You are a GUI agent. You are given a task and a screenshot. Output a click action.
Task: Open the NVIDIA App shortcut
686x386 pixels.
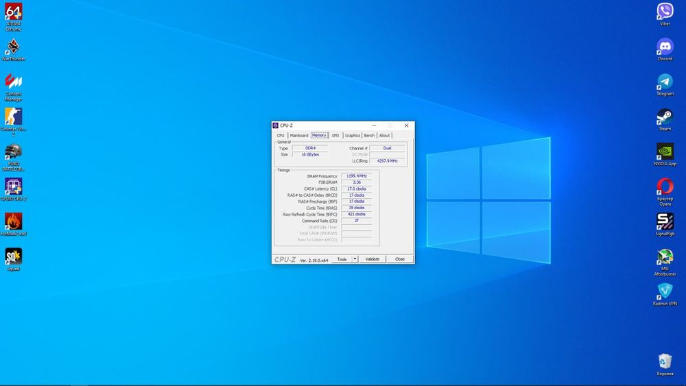[665, 154]
